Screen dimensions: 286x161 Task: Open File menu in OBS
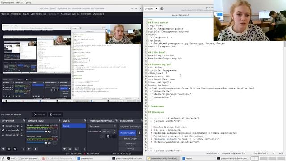click(5, 14)
